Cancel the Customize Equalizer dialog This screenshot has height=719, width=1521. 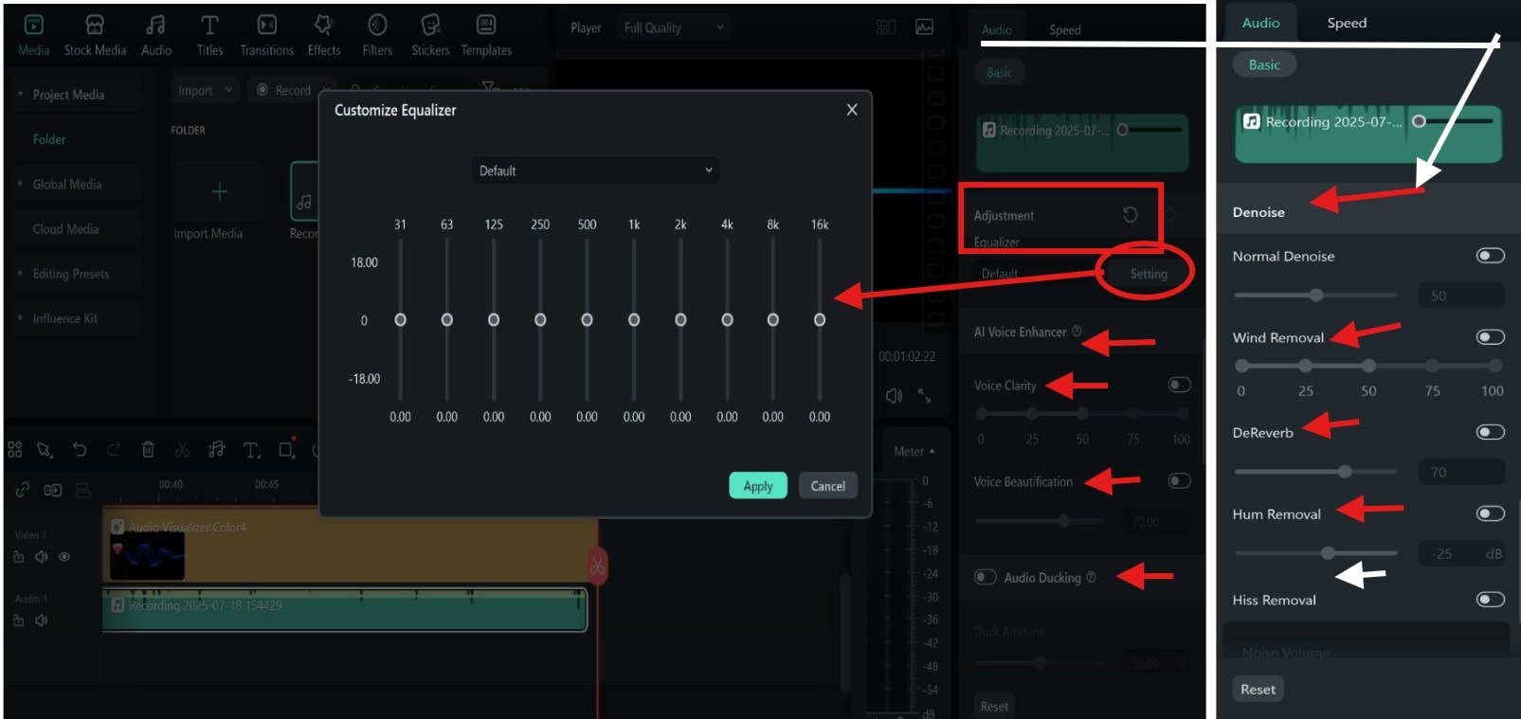click(x=828, y=486)
